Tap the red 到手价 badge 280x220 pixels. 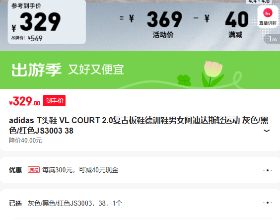[x=54, y=100]
